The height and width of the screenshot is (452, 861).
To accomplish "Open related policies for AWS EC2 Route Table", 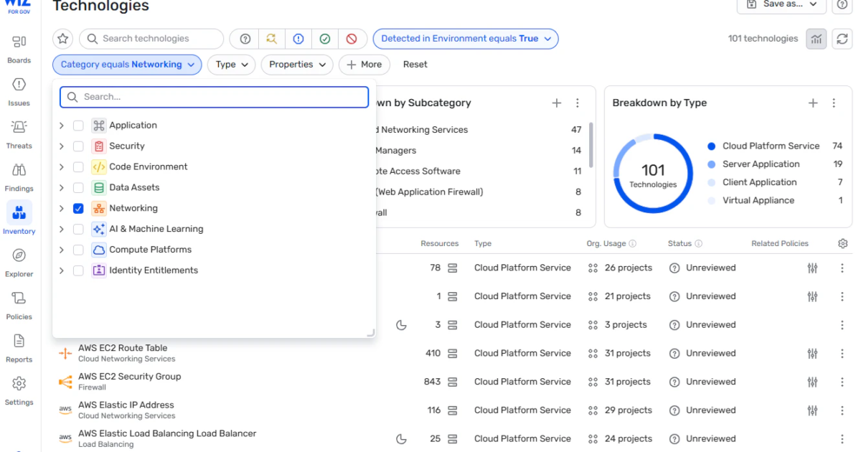I will 812,354.
